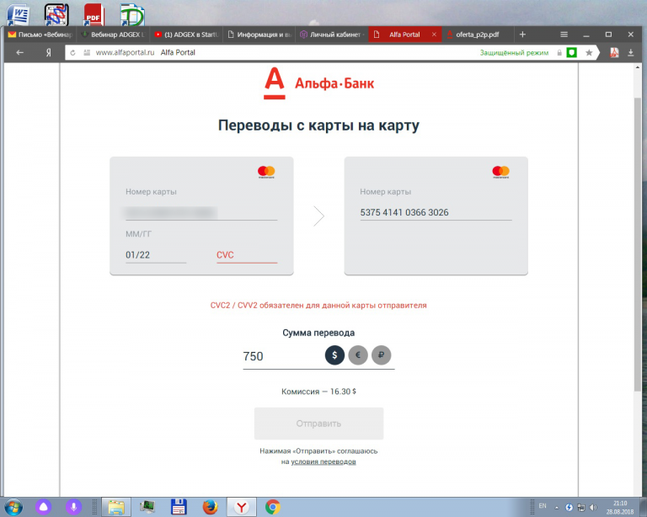Open the browser hamburger menu

(x=564, y=35)
